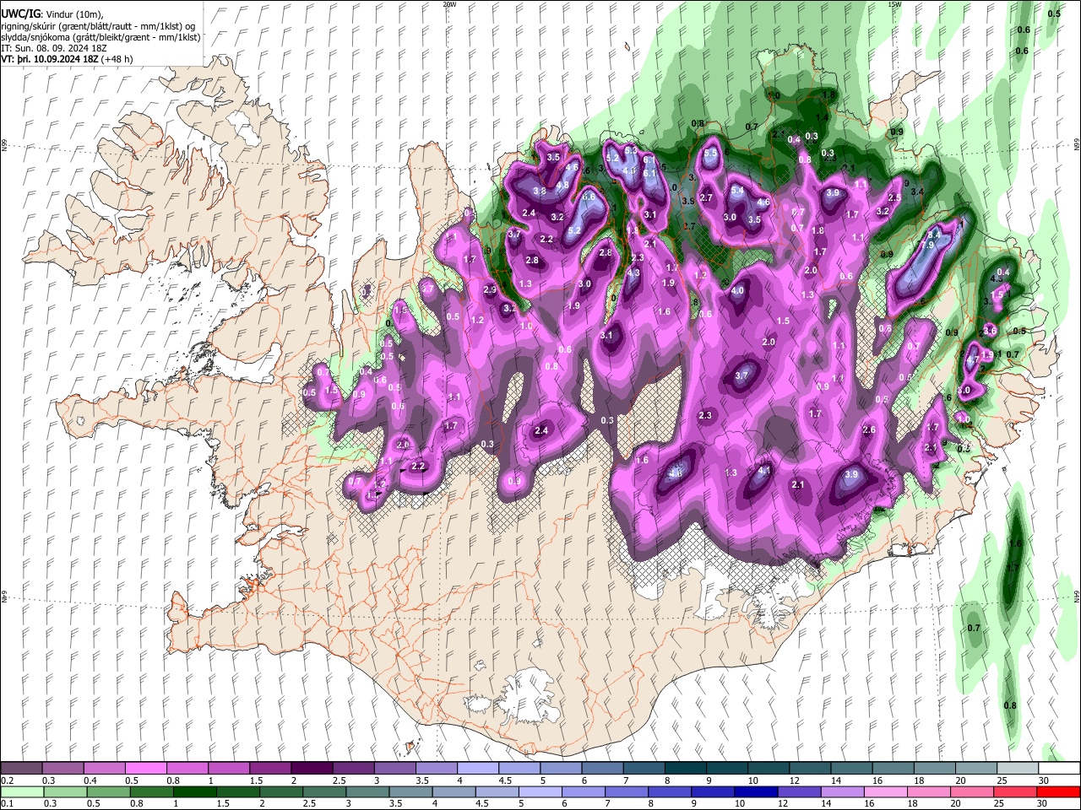The image size is (1081, 810).
Task: Click the 'slydda/snjókoma' legend description line
Action: [100, 37]
